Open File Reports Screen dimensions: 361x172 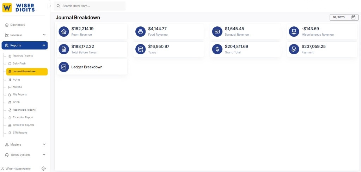pos(20,94)
